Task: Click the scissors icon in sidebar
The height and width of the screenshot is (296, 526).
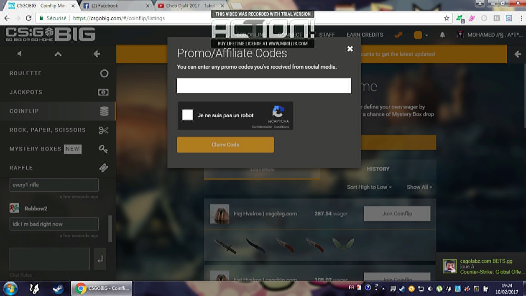Action: [x=104, y=130]
